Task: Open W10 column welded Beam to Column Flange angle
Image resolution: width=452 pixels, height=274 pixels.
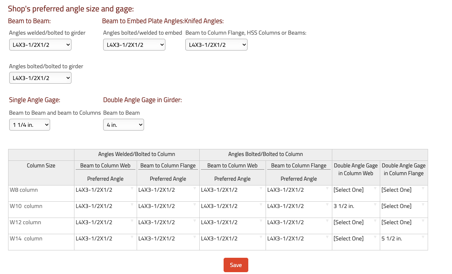Action: [x=168, y=206]
